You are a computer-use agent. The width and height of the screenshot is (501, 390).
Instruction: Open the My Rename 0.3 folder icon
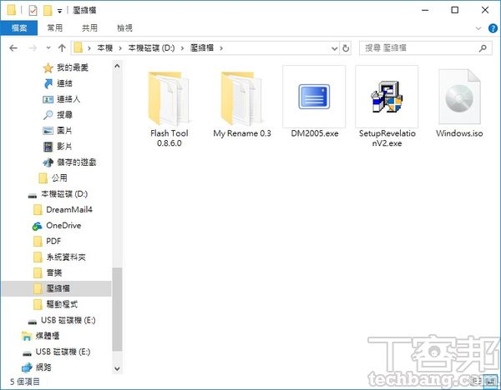[242, 98]
